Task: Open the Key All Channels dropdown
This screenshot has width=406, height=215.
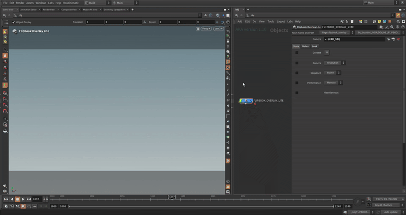Action: pyautogui.click(x=389, y=205)
